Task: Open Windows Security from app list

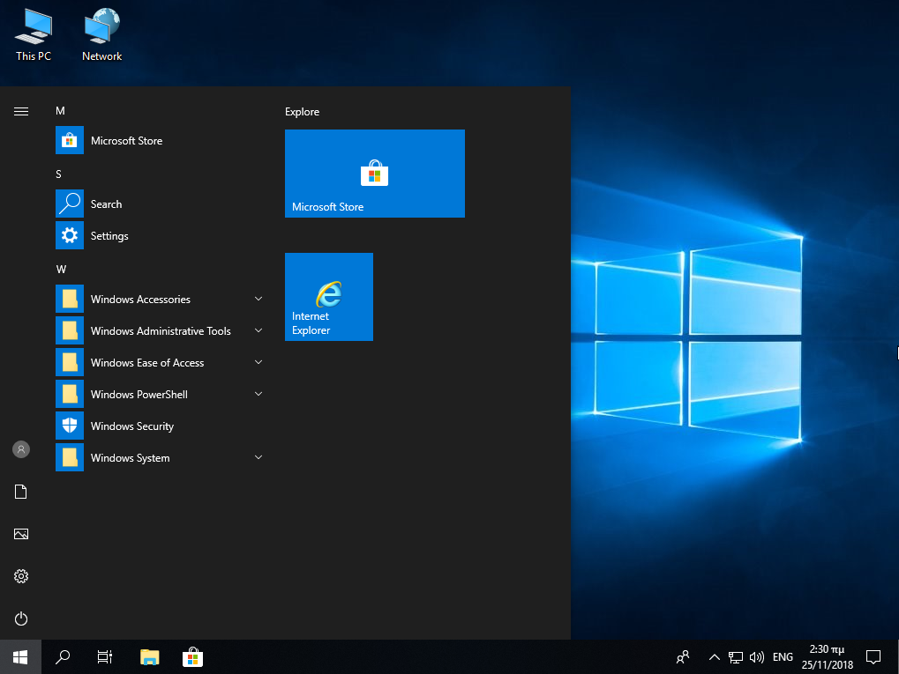Action: tap(132, 426)
